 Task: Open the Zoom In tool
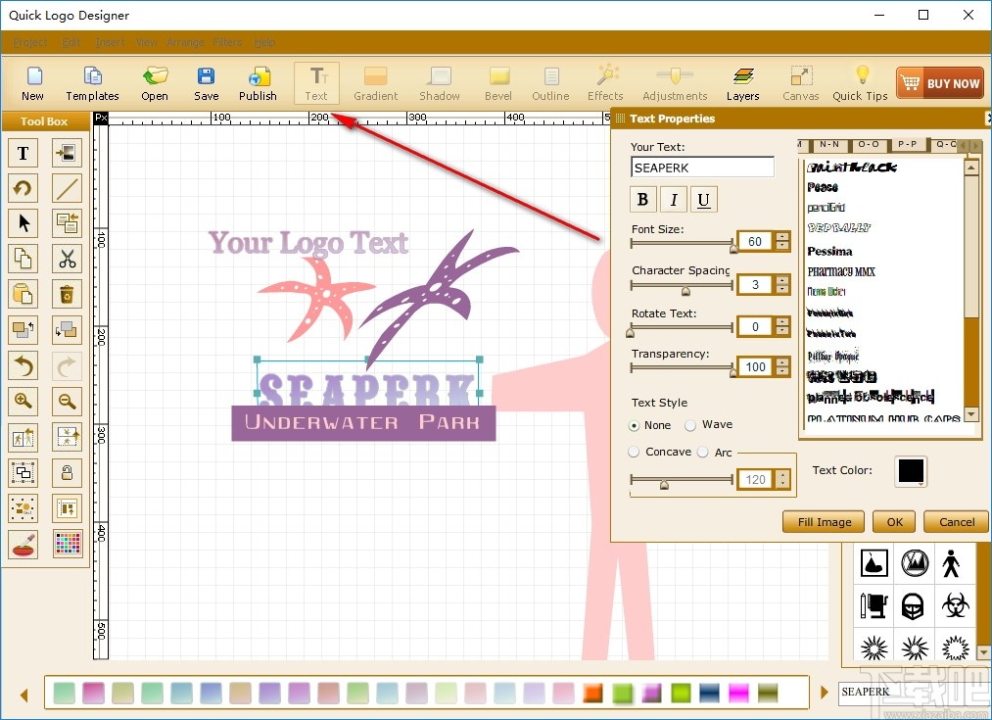pyautogui.click(x=23, y=402)
